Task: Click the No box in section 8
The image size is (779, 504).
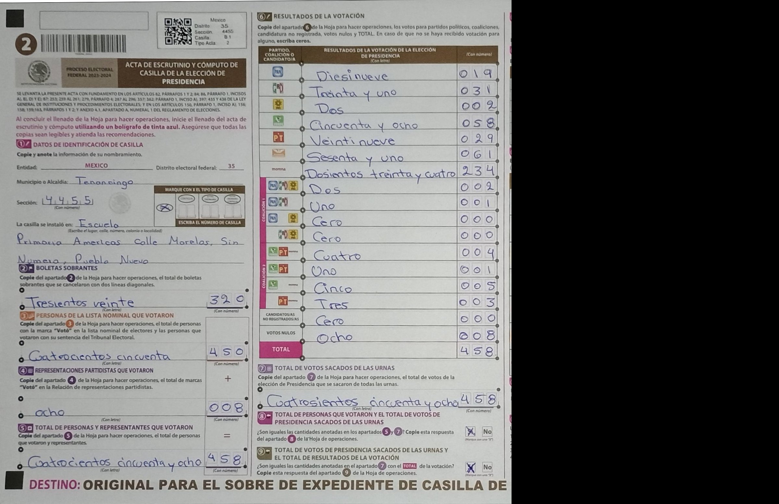Action: [x=487, y=432]
